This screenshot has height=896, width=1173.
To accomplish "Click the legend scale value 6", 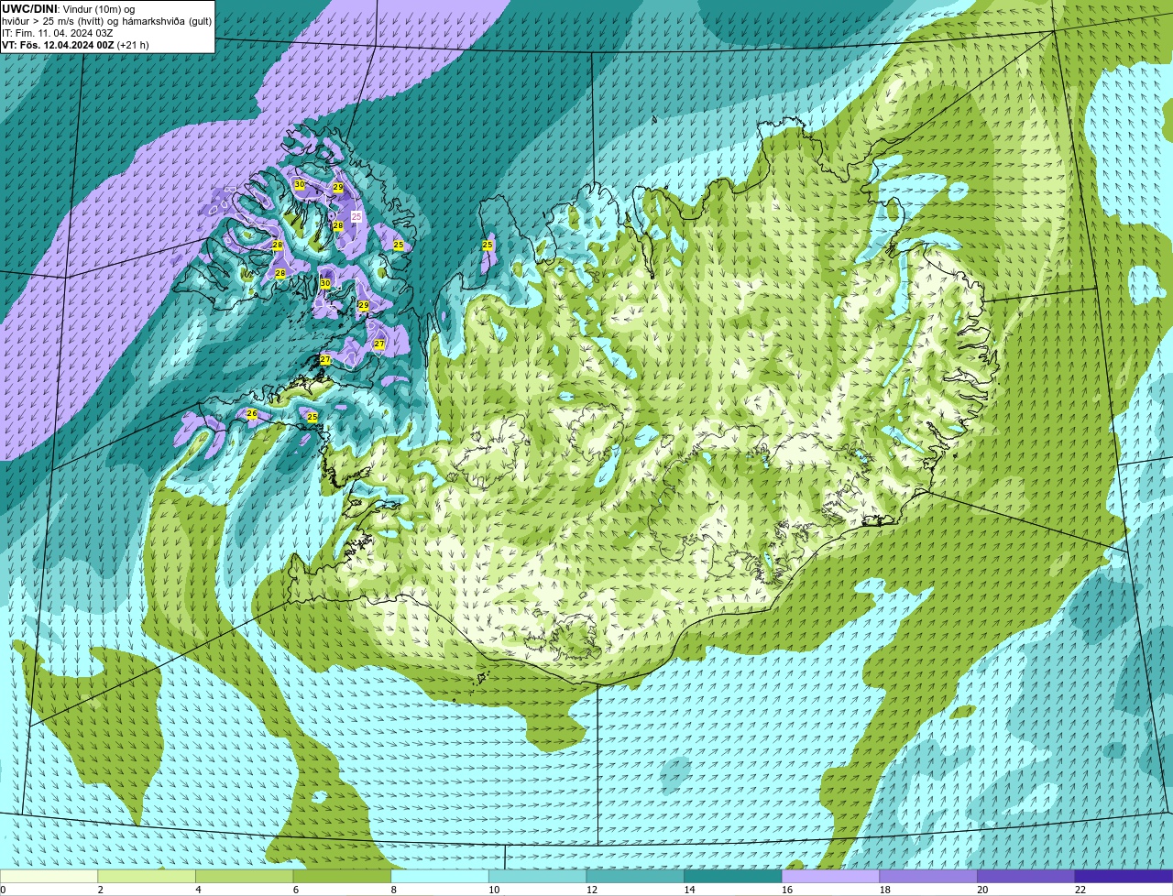I will [x=296, y=890].
